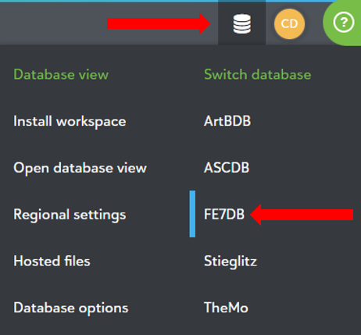Open help via green question mark icon

point(344,23)
